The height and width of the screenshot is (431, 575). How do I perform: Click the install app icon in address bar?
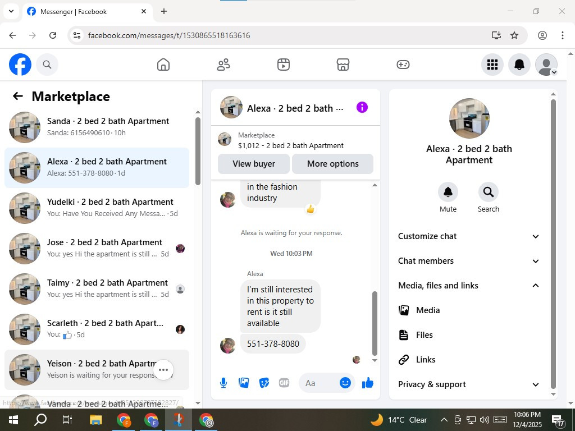coord(496,35)
